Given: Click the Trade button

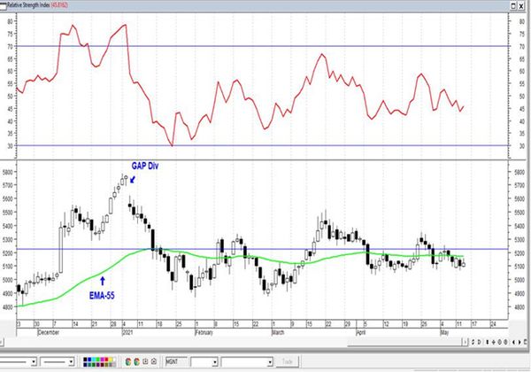Looking at the screenshot, I should pyautogui.click(x=287, y=361).
